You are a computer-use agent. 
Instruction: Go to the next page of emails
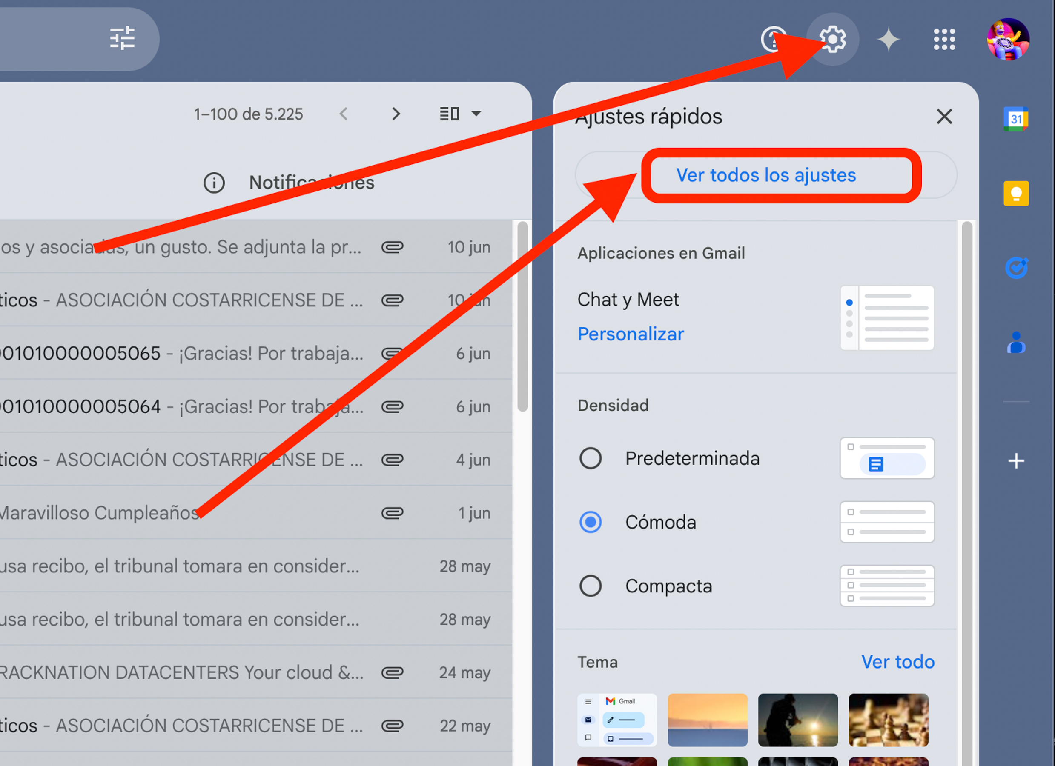pyautogui.click(x=396, y=114)
